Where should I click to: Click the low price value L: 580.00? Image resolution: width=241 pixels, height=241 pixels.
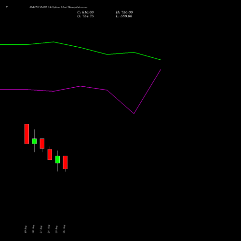(124, 16)
